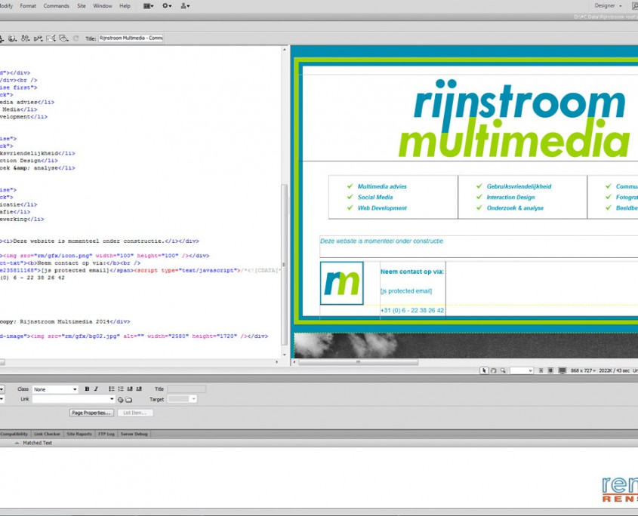
Task: Switch to the Link Checker tab
Action: pos(47,434)
